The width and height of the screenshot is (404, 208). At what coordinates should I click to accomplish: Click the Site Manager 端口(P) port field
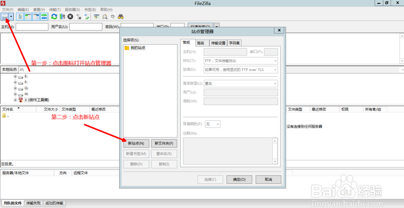point(271,52)
